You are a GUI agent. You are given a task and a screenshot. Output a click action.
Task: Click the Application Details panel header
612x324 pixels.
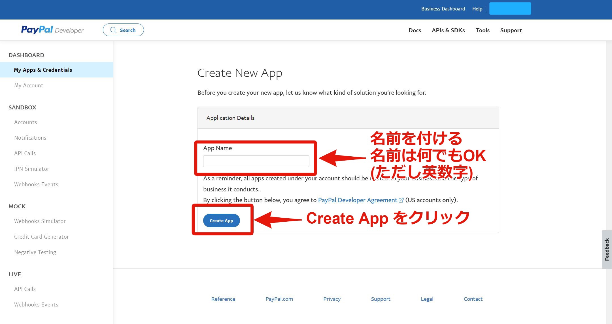point(348,118)
